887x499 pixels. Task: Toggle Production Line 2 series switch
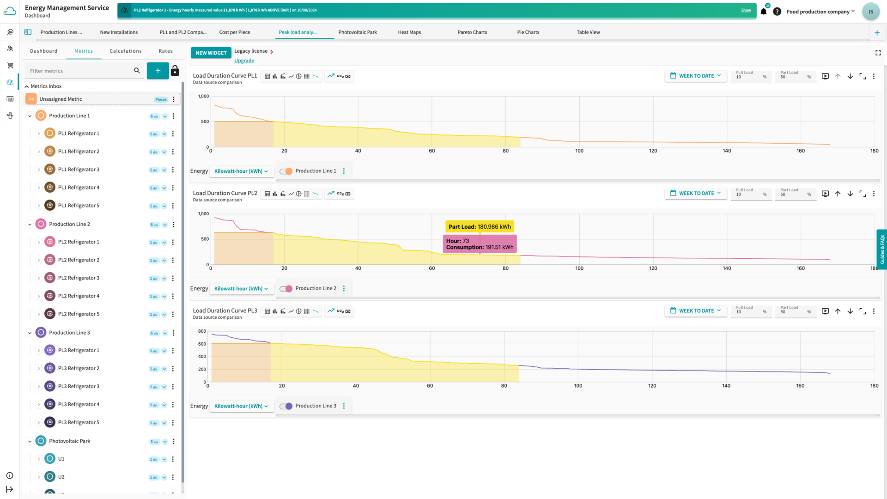pyautogui.click(x=286, y=289)
